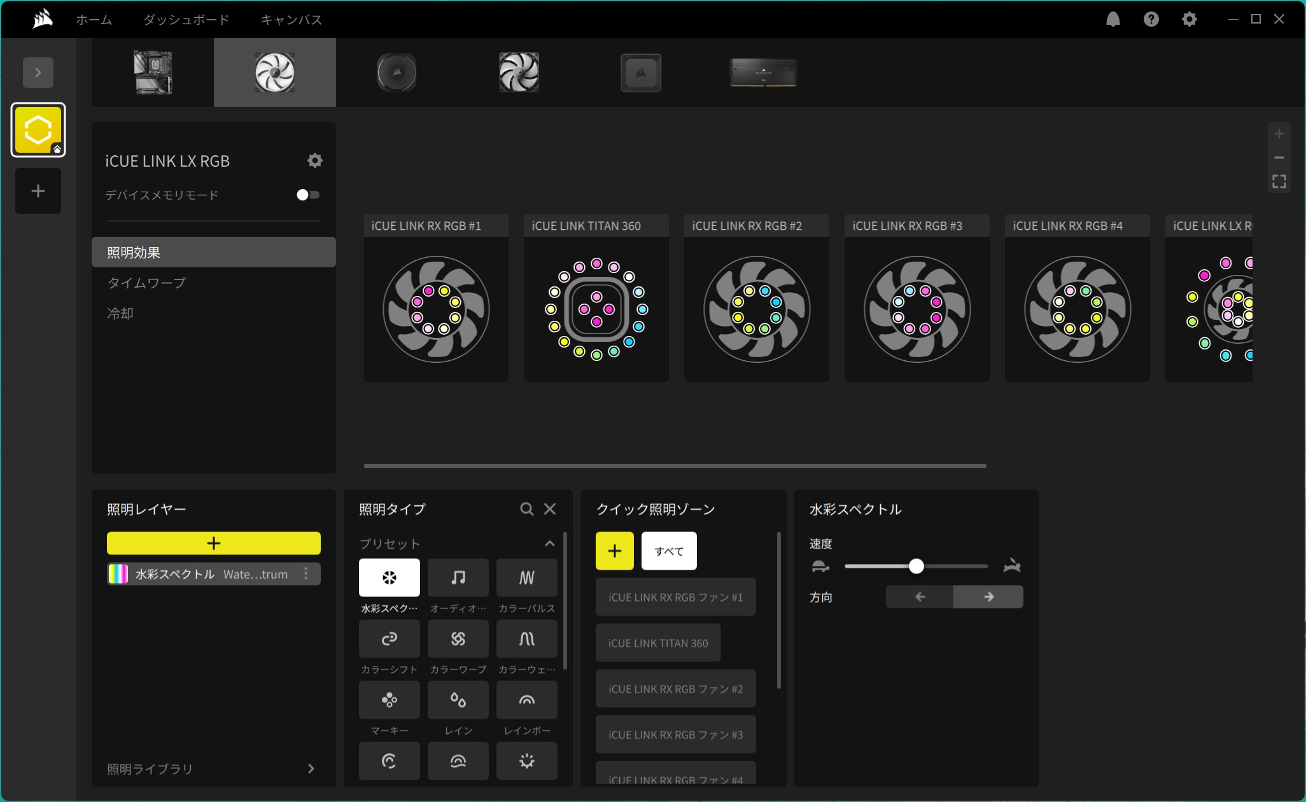
Task: Search lighting types with magnifier icon
Action: pyautogui.click(x=526, y=509)
